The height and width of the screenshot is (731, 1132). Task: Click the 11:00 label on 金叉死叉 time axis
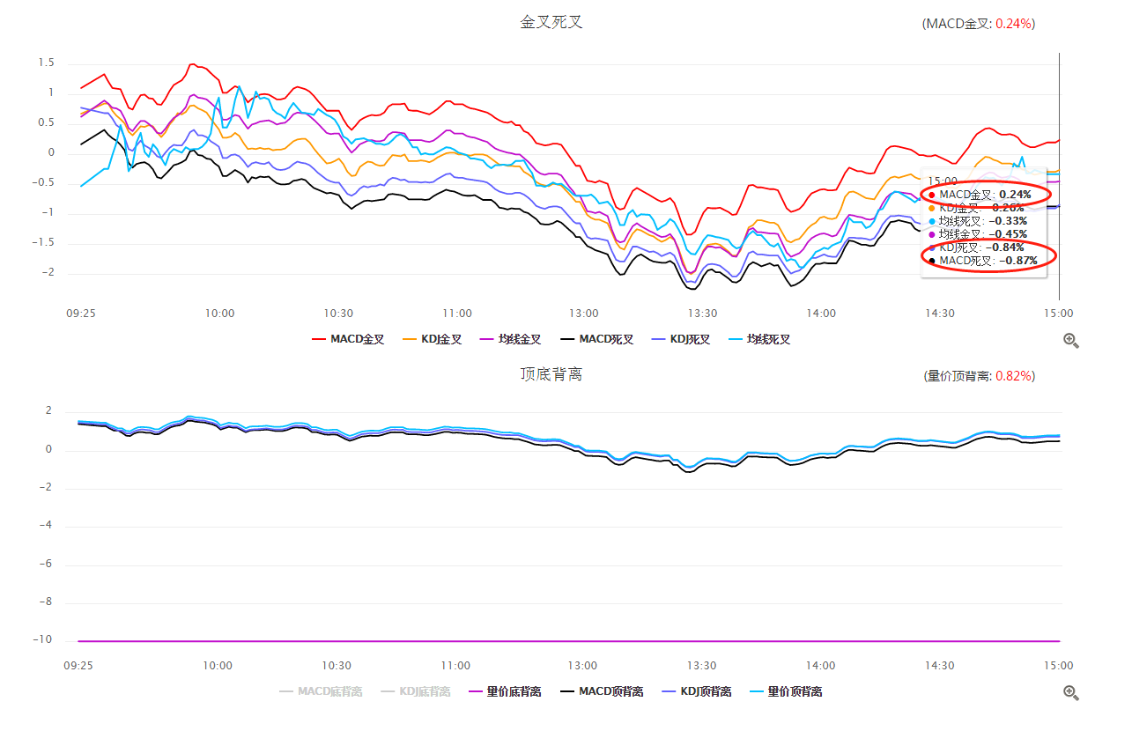click(457, 313)
